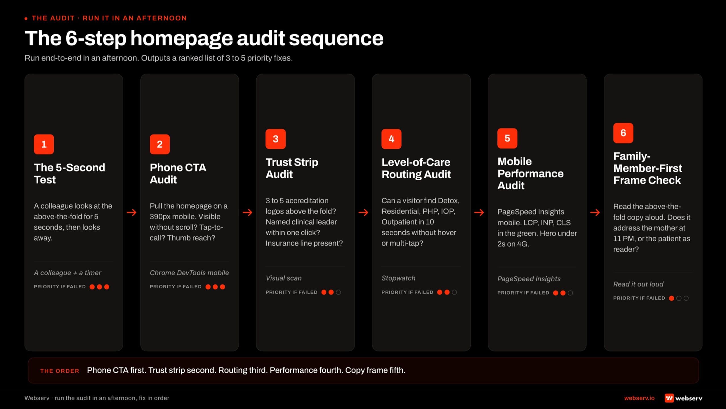Click arrow between 5-Second Test and Phone CTA cards

(x=132, y=212)
